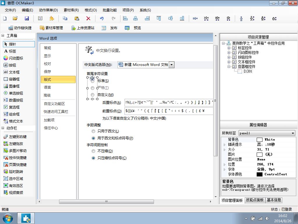Select the 复选框 tool in toolbox
The width and height of the screenshot is (298, 224).
coord(12,107)
